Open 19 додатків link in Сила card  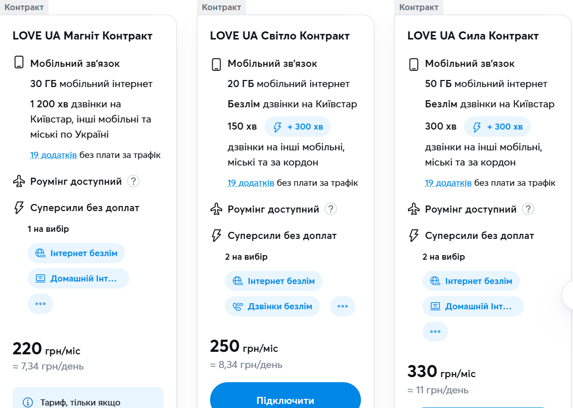point(448,183)
